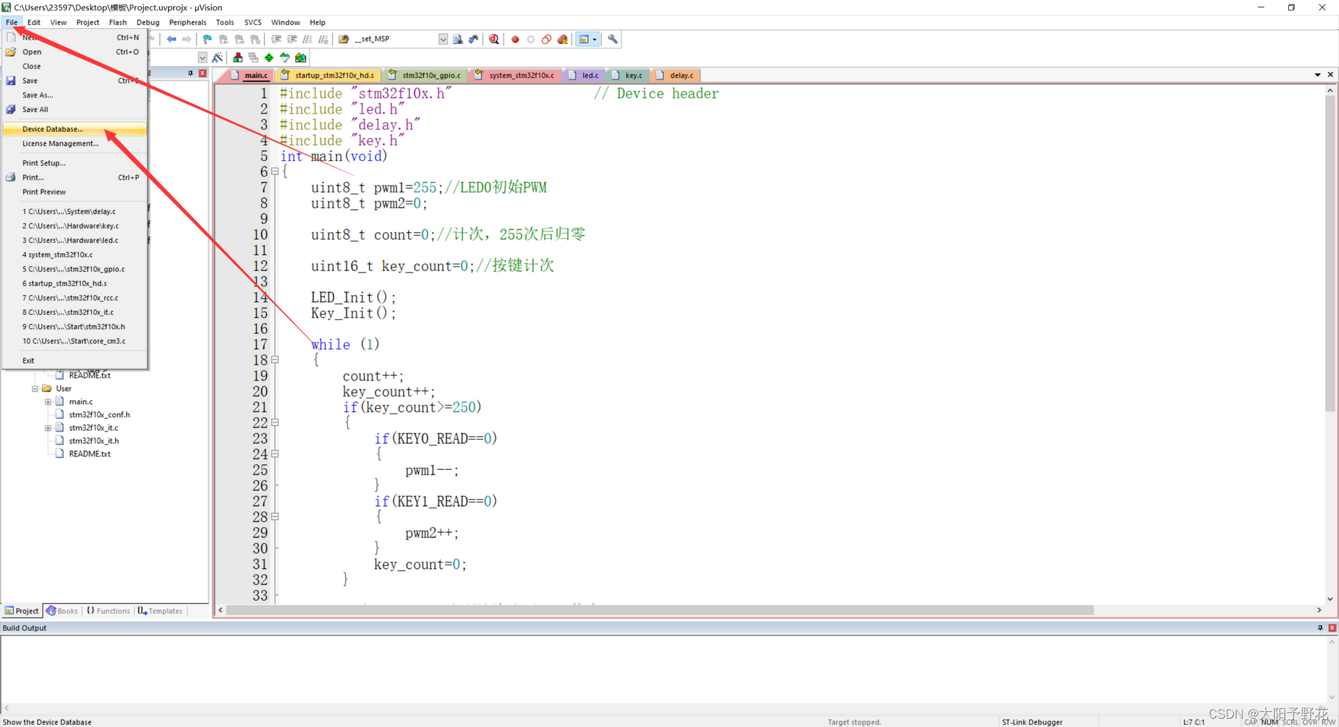1339x727 pixels.
Task: Open Configuration with the wrench icon
Action: 612,39
